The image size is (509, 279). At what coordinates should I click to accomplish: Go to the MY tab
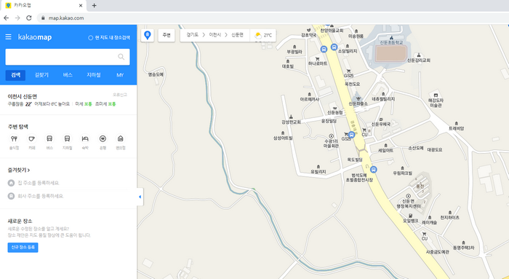[x=120, y=75]
